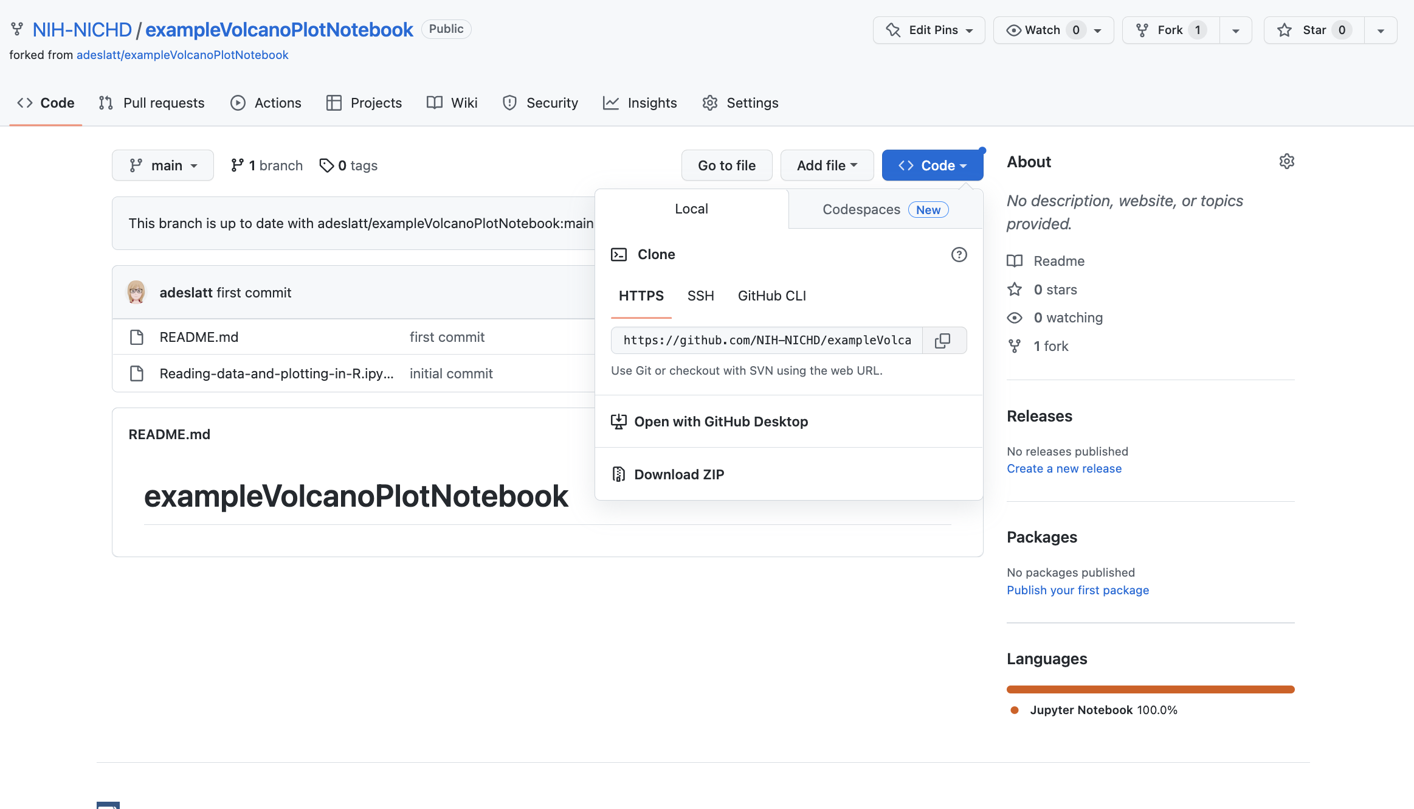Open Releases heading link
1414x809 pixels.
(1040, 416)
